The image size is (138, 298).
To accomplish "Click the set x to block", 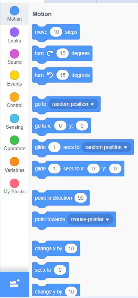I will (x=51, y=270).
